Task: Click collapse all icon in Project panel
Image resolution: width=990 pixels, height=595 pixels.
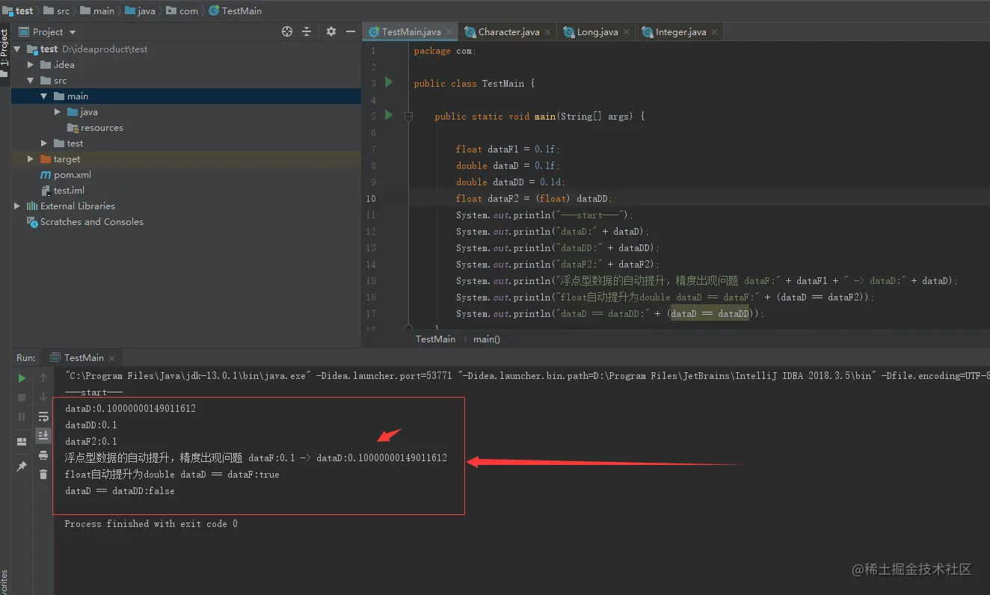Action: [x=307, y=31]
